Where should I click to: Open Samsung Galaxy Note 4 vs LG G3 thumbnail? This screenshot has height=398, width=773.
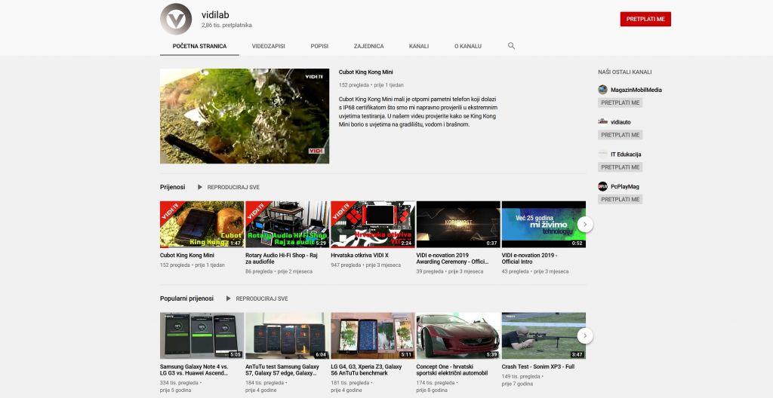(202, 335)
